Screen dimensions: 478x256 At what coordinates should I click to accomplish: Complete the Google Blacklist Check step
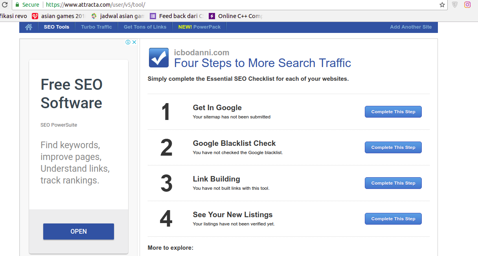point(393,147)
